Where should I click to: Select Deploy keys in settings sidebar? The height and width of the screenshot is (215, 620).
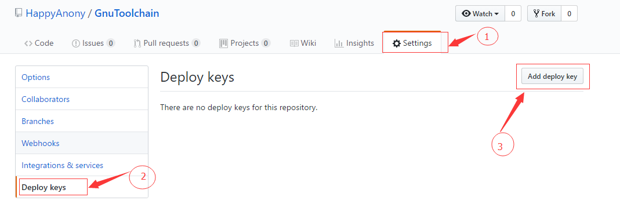tap(82, 187)
